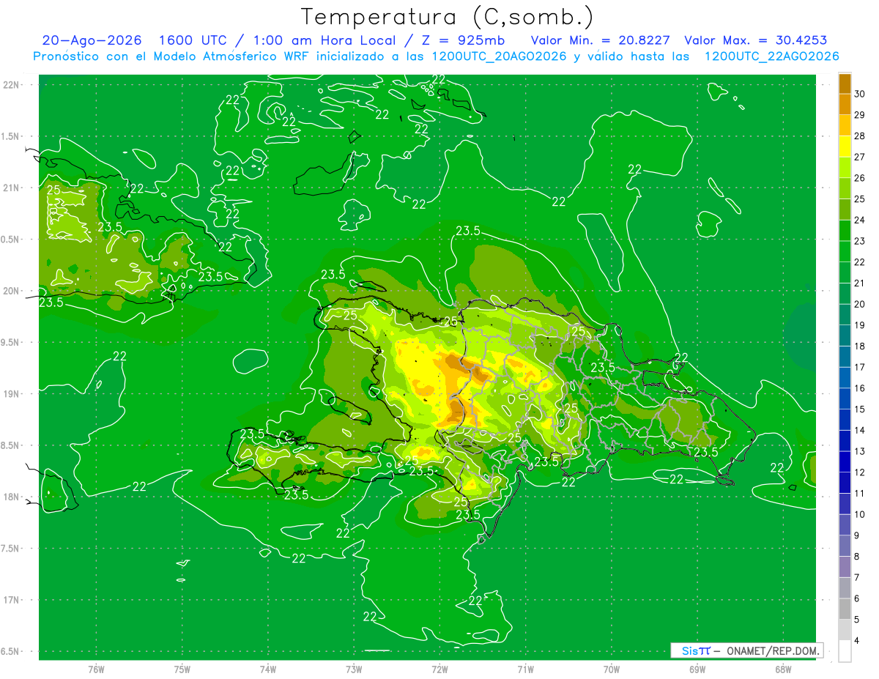Click the '73W' longitude axis label

[354, 669]
